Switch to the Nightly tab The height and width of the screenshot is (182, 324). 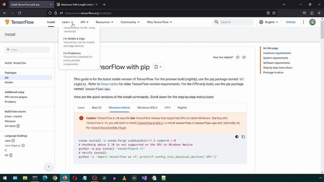point(182,108)
